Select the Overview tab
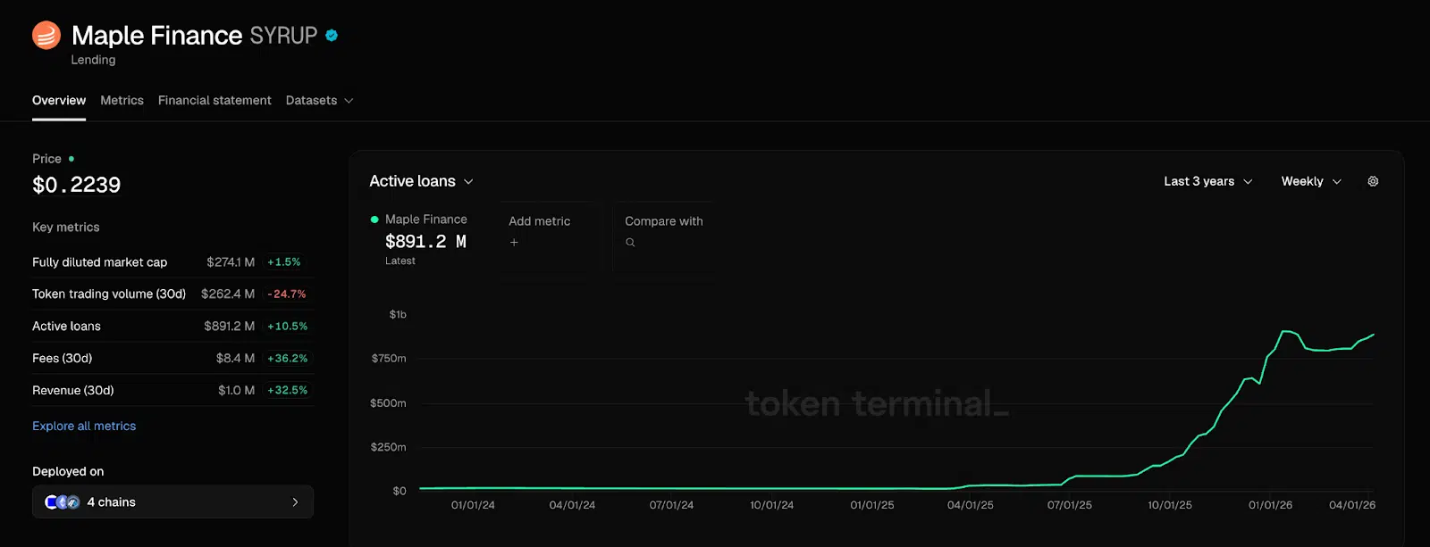This screenshot has height=547, width=1430. 59,101
